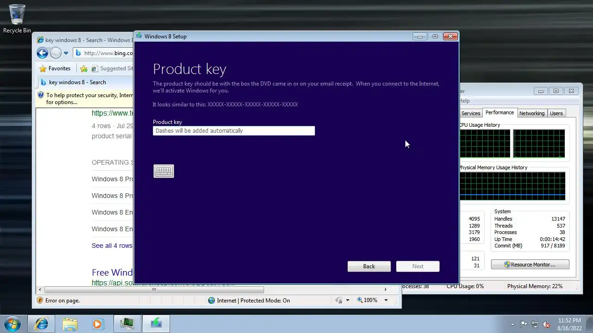This screenshot has width=593, height=333.
Task: Click the Internet Explorer Forward arrow button
Action: 56,53
